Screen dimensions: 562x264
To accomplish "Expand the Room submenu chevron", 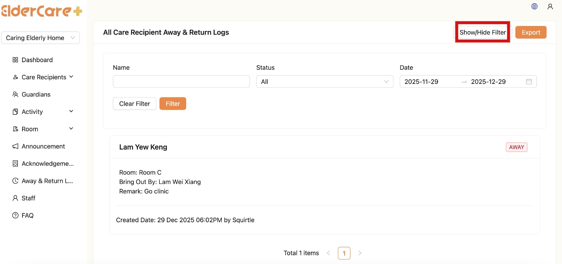I will click(71, 128).
